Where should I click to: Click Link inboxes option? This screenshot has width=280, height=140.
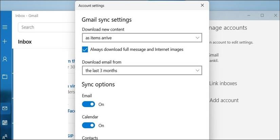[x=223, y=83]
